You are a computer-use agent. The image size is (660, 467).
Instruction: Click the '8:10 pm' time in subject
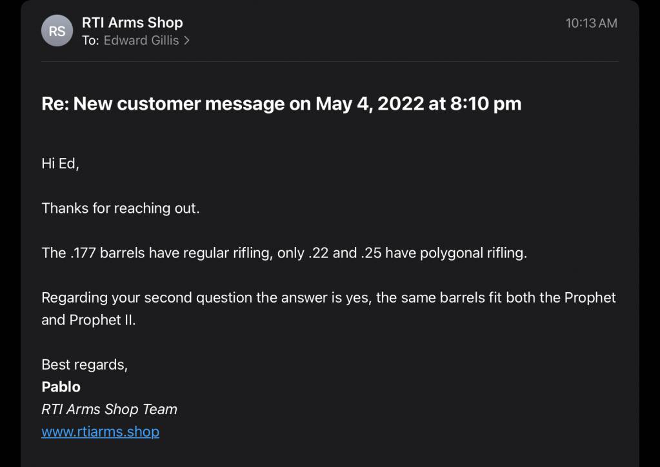[x=486, y=103]
